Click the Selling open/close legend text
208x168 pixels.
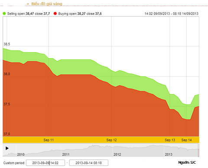29,14
